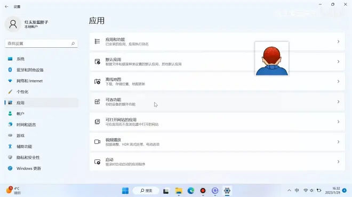Click the red record app taskbar icon
The image size is (352, 197).
(203, 191)
